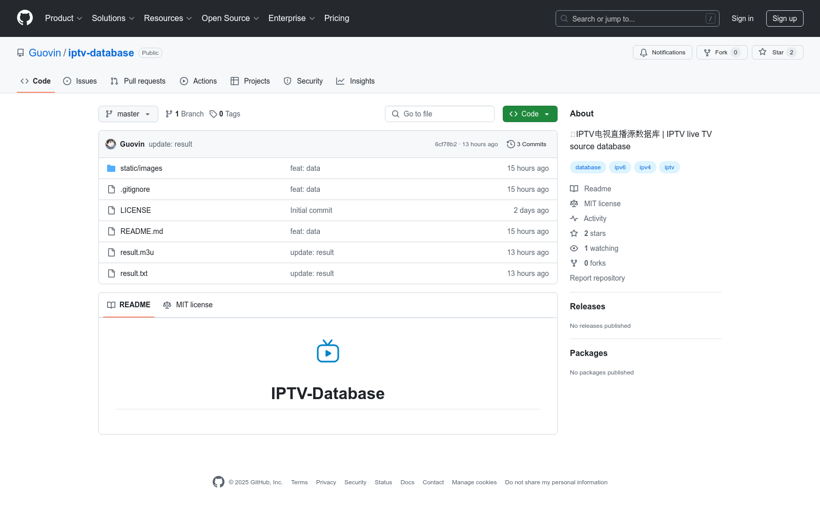Image resolution: width=820 pixels, height=513 pixels.
Task: Open the Pull requests tab
Action: (138, 81)
